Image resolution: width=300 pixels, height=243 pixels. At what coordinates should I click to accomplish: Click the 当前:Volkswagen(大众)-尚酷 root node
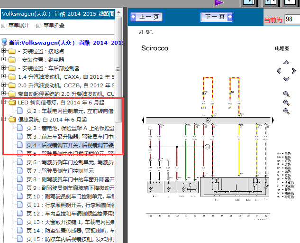pyautogui.click(x=66, y=43)
